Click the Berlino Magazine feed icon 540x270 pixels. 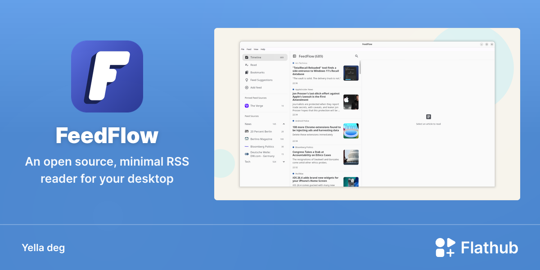coord(247,139)
